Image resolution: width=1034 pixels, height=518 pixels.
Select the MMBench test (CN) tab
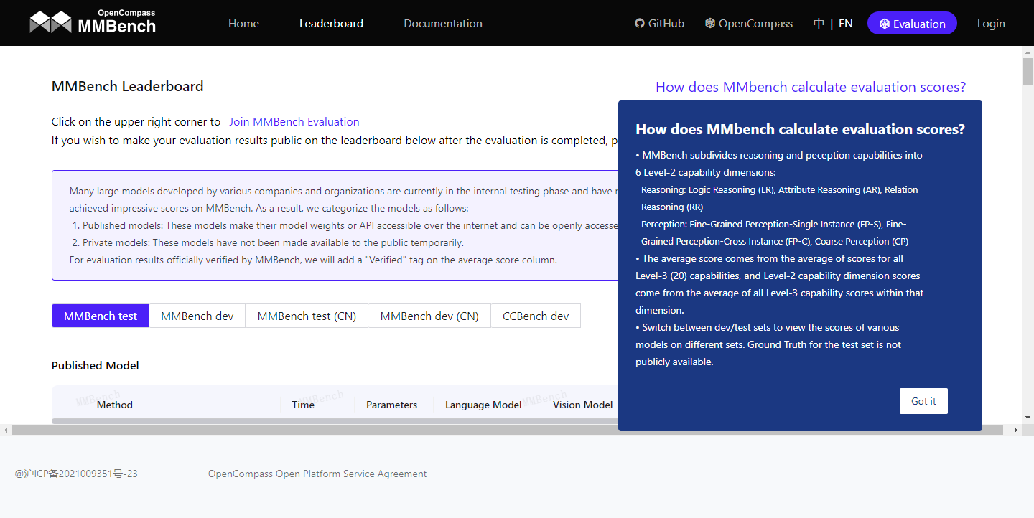pyautogui.click(x=307, y=316)
